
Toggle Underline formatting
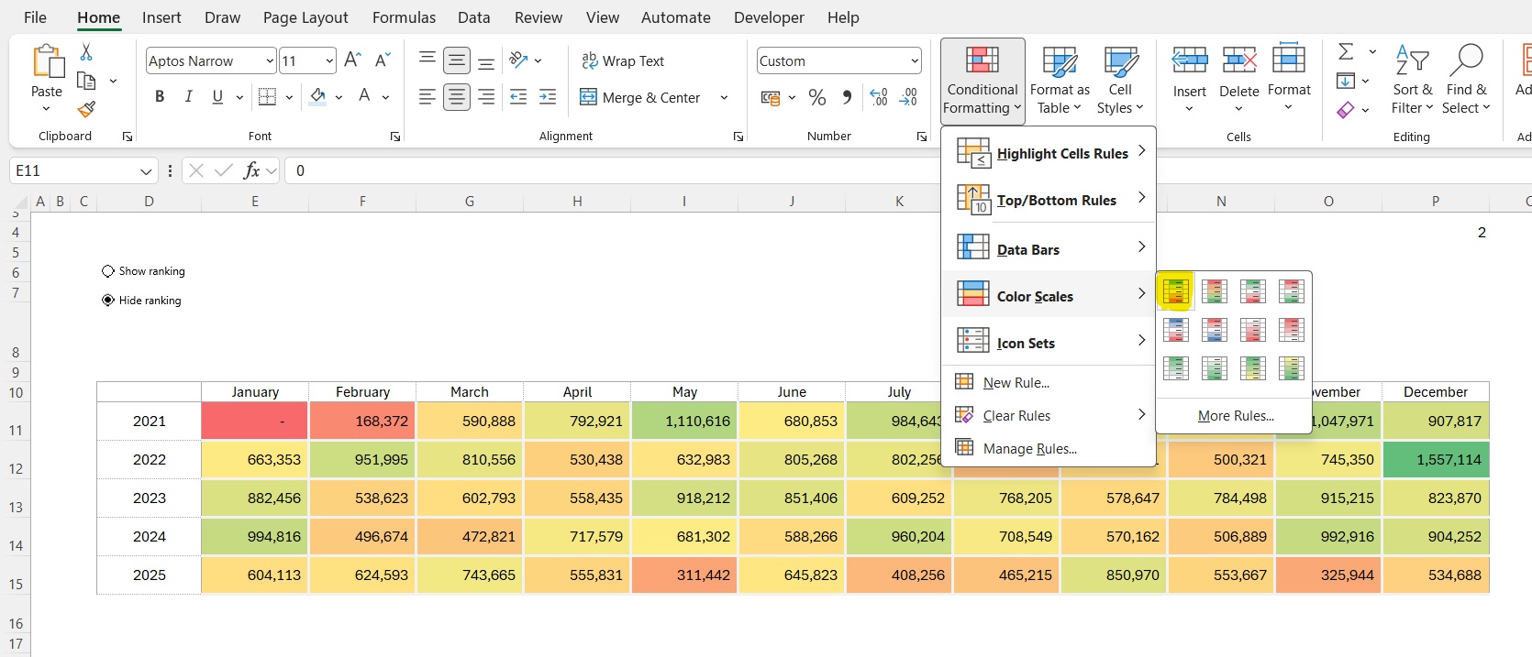217,96
